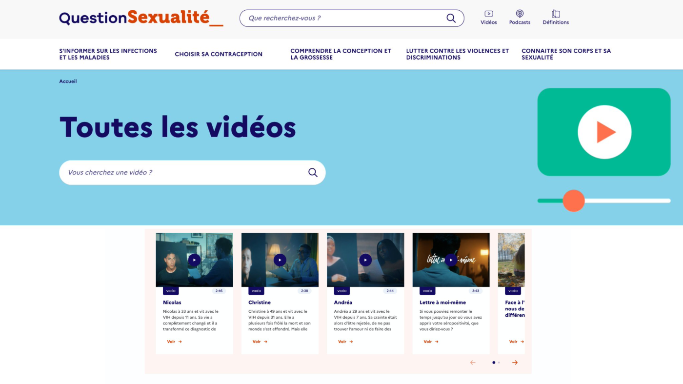Click the 2:44 duration badge

390,291
